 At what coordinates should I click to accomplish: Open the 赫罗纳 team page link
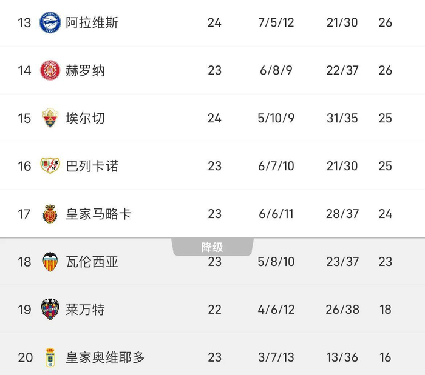(x=85, y=70)
